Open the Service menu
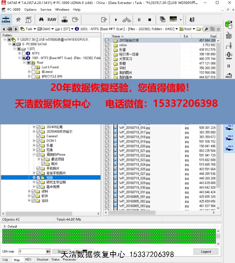This screenshot has height=263, width=235. pyautogui.click(x=46, y=10)
